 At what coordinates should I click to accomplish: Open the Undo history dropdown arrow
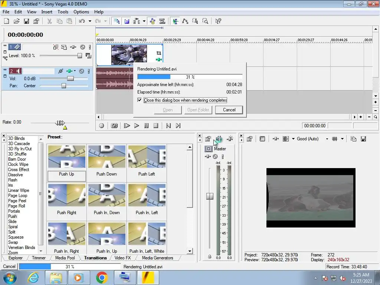pyautogui.click(x=90, y=21)
